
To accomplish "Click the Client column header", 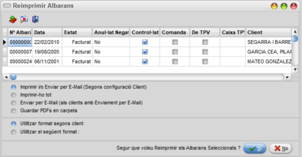I will (x=268, y=32).
